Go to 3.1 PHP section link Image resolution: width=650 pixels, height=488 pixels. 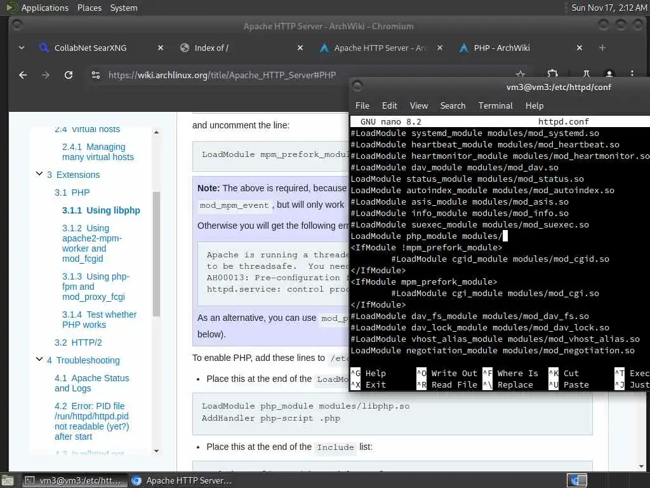tap(72, 193)
